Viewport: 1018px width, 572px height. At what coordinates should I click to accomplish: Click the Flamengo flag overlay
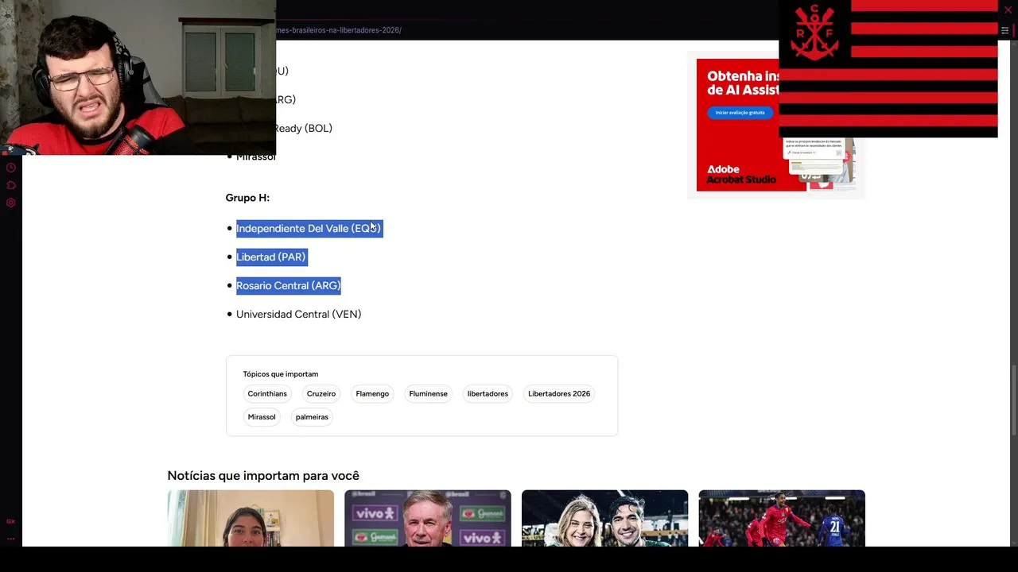tap(888, 69)
